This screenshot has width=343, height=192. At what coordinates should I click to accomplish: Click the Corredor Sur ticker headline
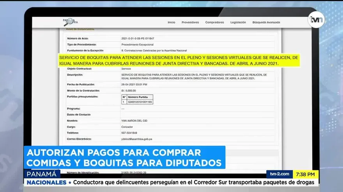coord(194,182)
